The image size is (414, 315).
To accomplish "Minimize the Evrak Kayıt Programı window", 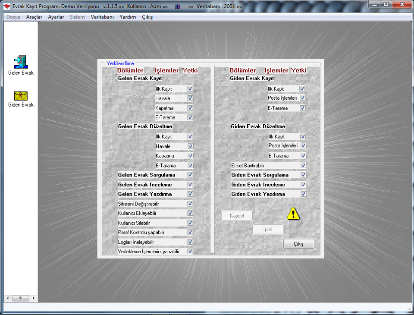I will pyautogui.click(x=374, y=4).
